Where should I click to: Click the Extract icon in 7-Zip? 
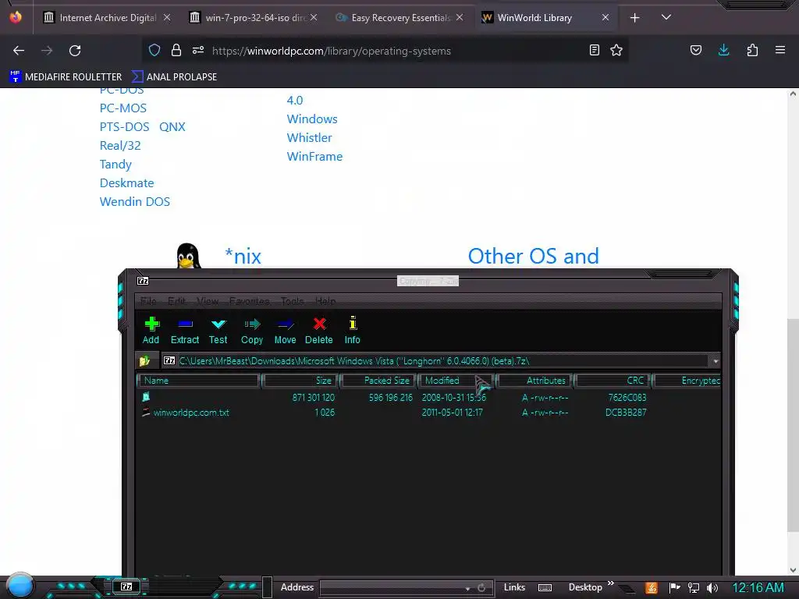click(x=184, y=331)
